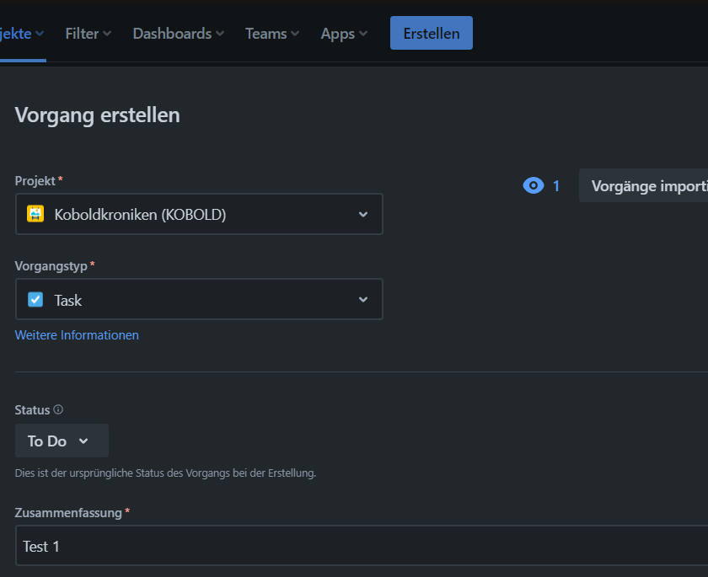
Task: Click the Erstellen button
Action: [x=431, y=33]
